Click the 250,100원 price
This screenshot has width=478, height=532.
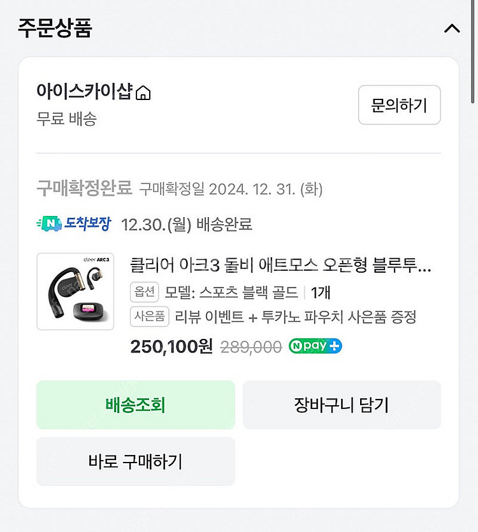click(x=171, y=346)
